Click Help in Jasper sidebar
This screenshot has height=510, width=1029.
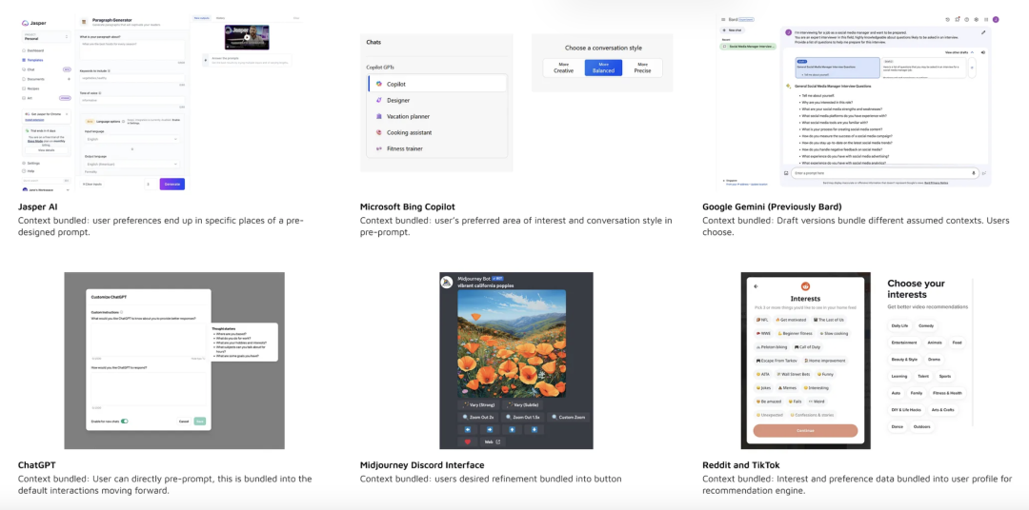pyautogui.click(x=30, y=170)
